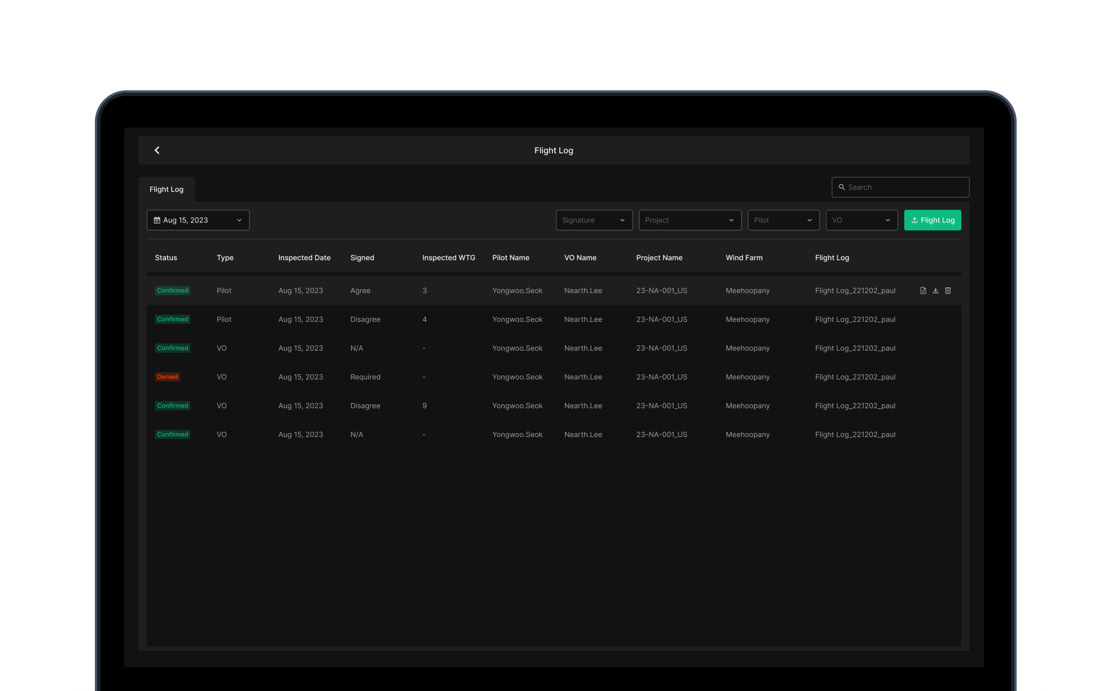1107x691 pixels.
Task: Click the Denied status badge
Action: point(167,377)
